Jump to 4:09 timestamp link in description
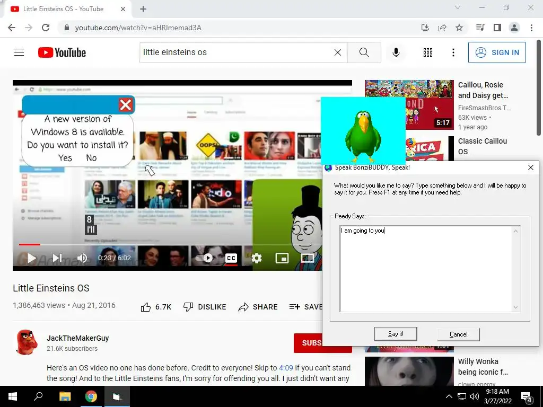This screenshot has height=407, width=543. pyautogui.click(x=286, y=368)
